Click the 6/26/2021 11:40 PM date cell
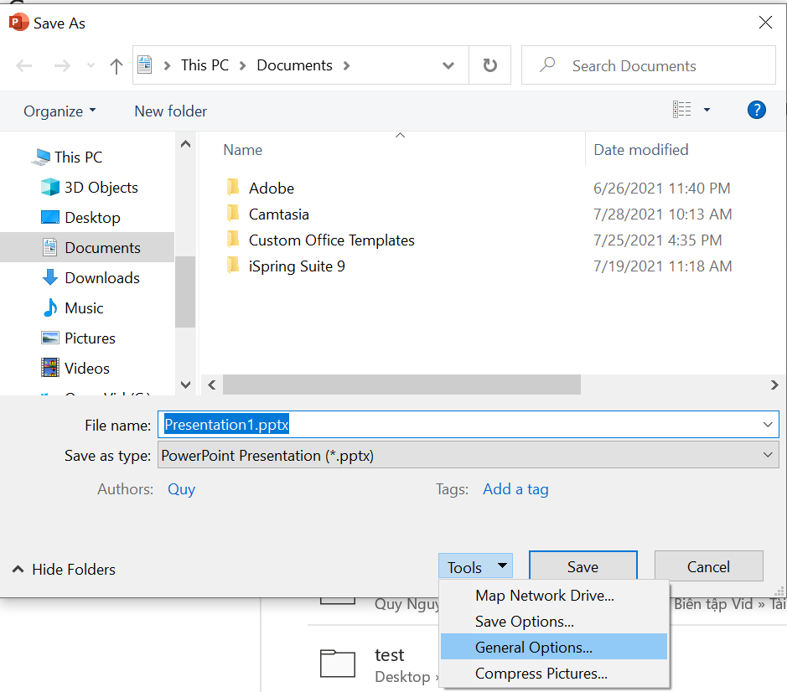The height and width of the screenshot is (692, 787). tap(661, 188)
